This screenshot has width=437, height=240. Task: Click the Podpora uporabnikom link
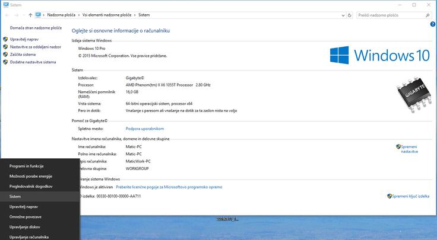point(145,129)
